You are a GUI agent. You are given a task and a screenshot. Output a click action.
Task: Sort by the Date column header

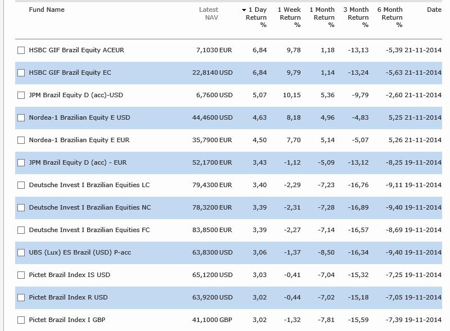[x=434, y=10]
